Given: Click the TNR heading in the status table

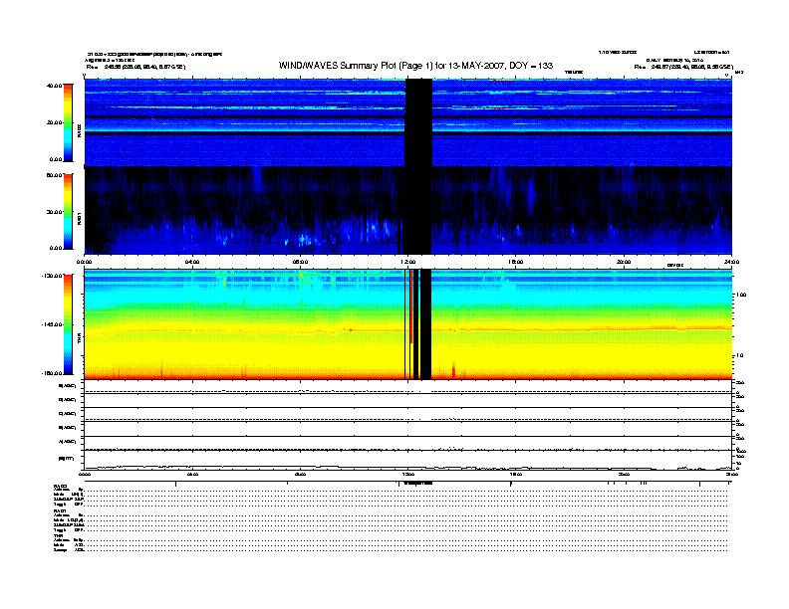Looking at the screenshot, I should pyautogui.click(x=58, y=535).
